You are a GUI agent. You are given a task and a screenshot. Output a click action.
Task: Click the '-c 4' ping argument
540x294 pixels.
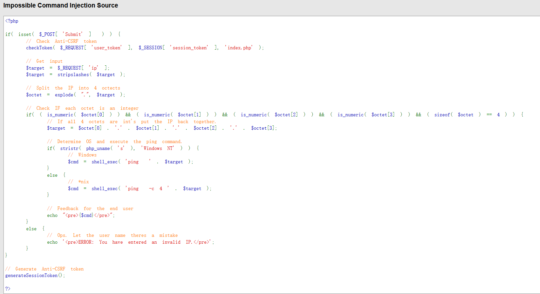[x=156, y=188]
